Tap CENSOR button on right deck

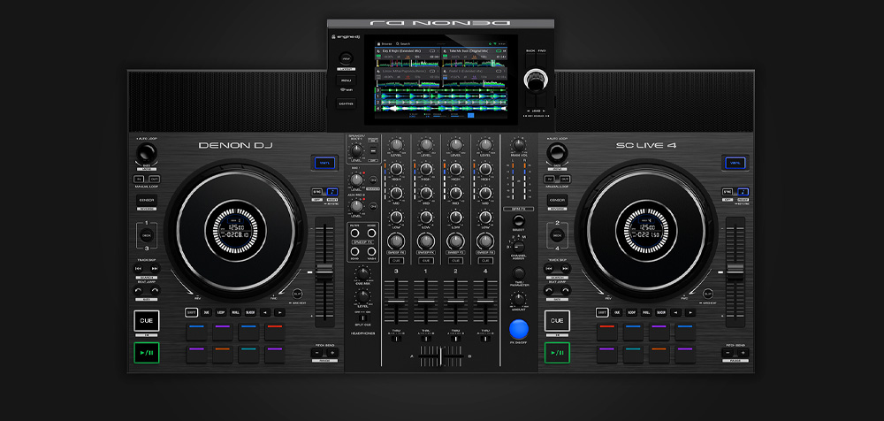[557, 200]
